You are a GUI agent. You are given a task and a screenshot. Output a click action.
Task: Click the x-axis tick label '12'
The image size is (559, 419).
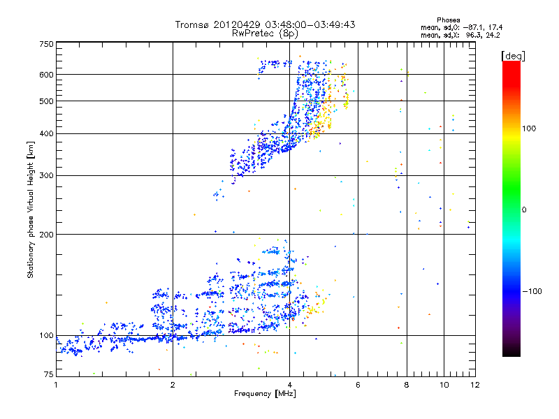point(475,385)
